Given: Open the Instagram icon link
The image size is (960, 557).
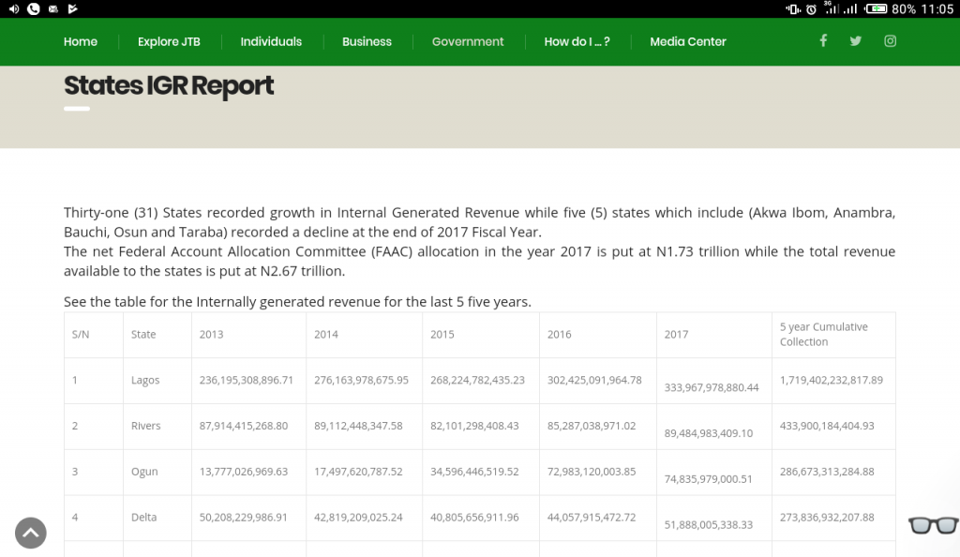Looking at the screenshot, I should (891, 40).
